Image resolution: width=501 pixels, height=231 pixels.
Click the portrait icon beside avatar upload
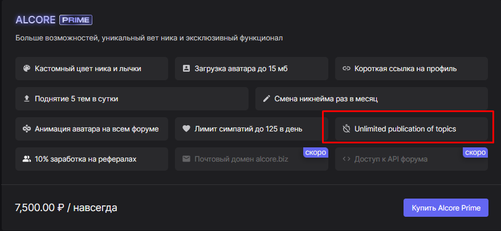[186, 68]
